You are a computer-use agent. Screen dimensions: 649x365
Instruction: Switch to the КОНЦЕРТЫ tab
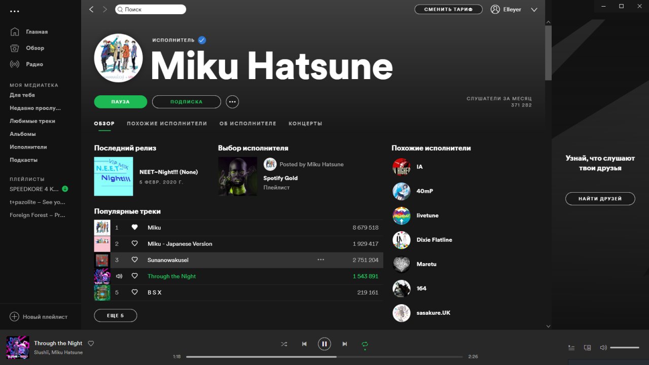tap(305, 124)
